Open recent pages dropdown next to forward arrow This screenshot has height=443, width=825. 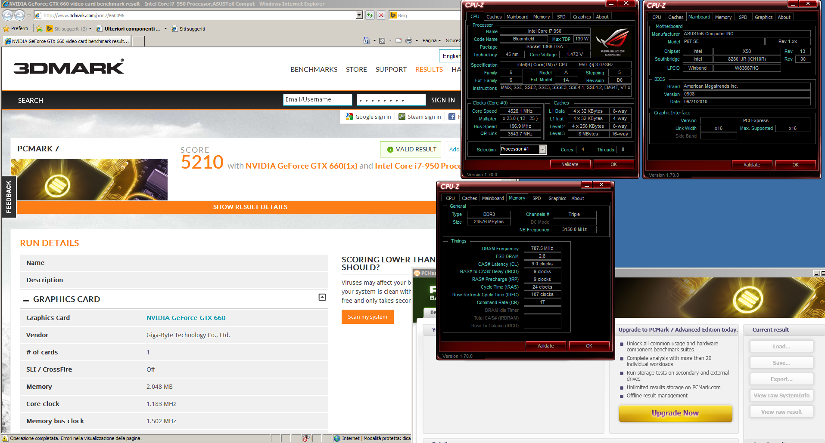click(x=29, y=15)
